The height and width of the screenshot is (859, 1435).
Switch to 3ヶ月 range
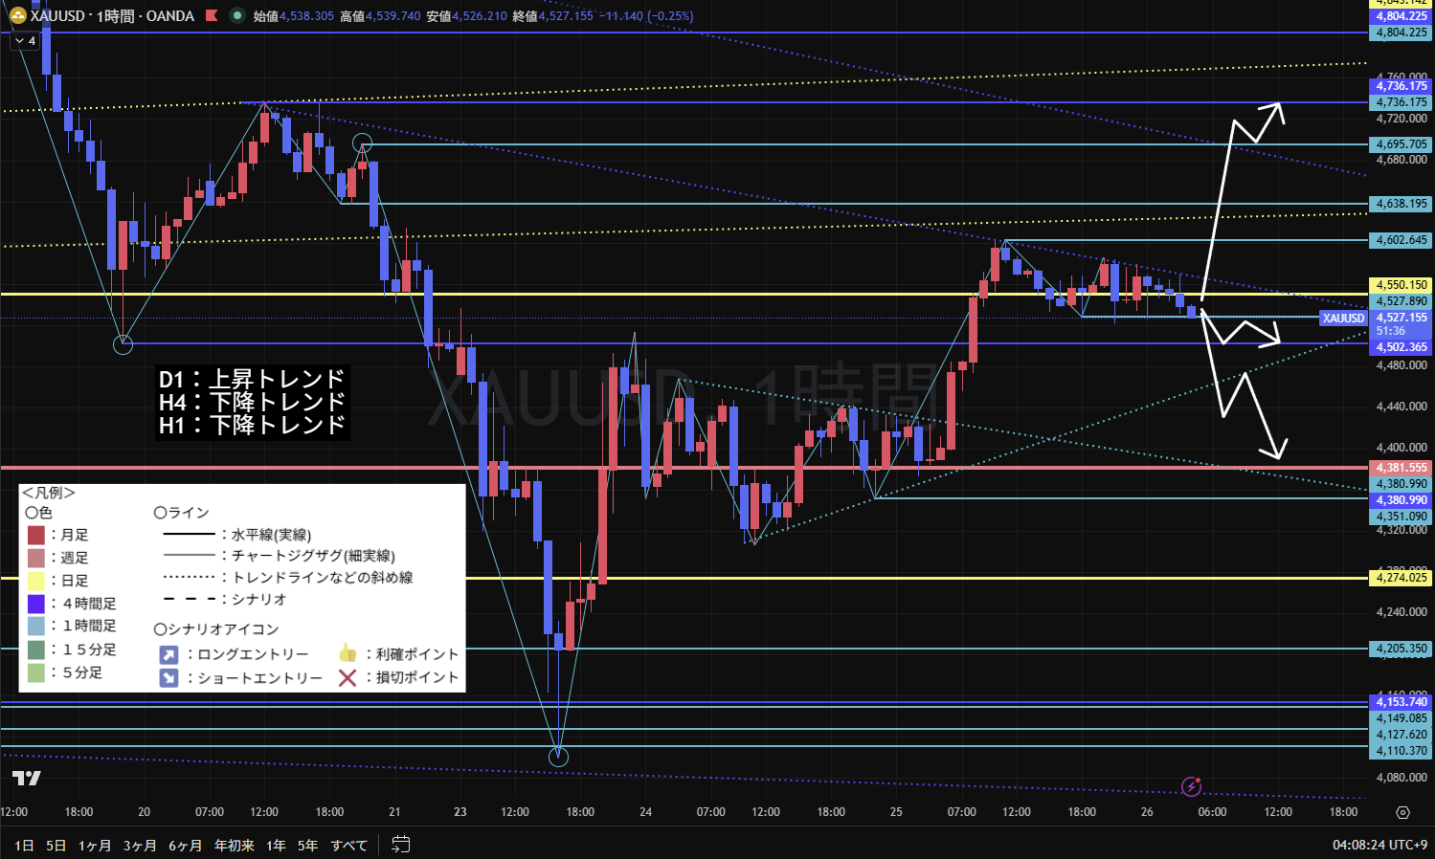140,845
